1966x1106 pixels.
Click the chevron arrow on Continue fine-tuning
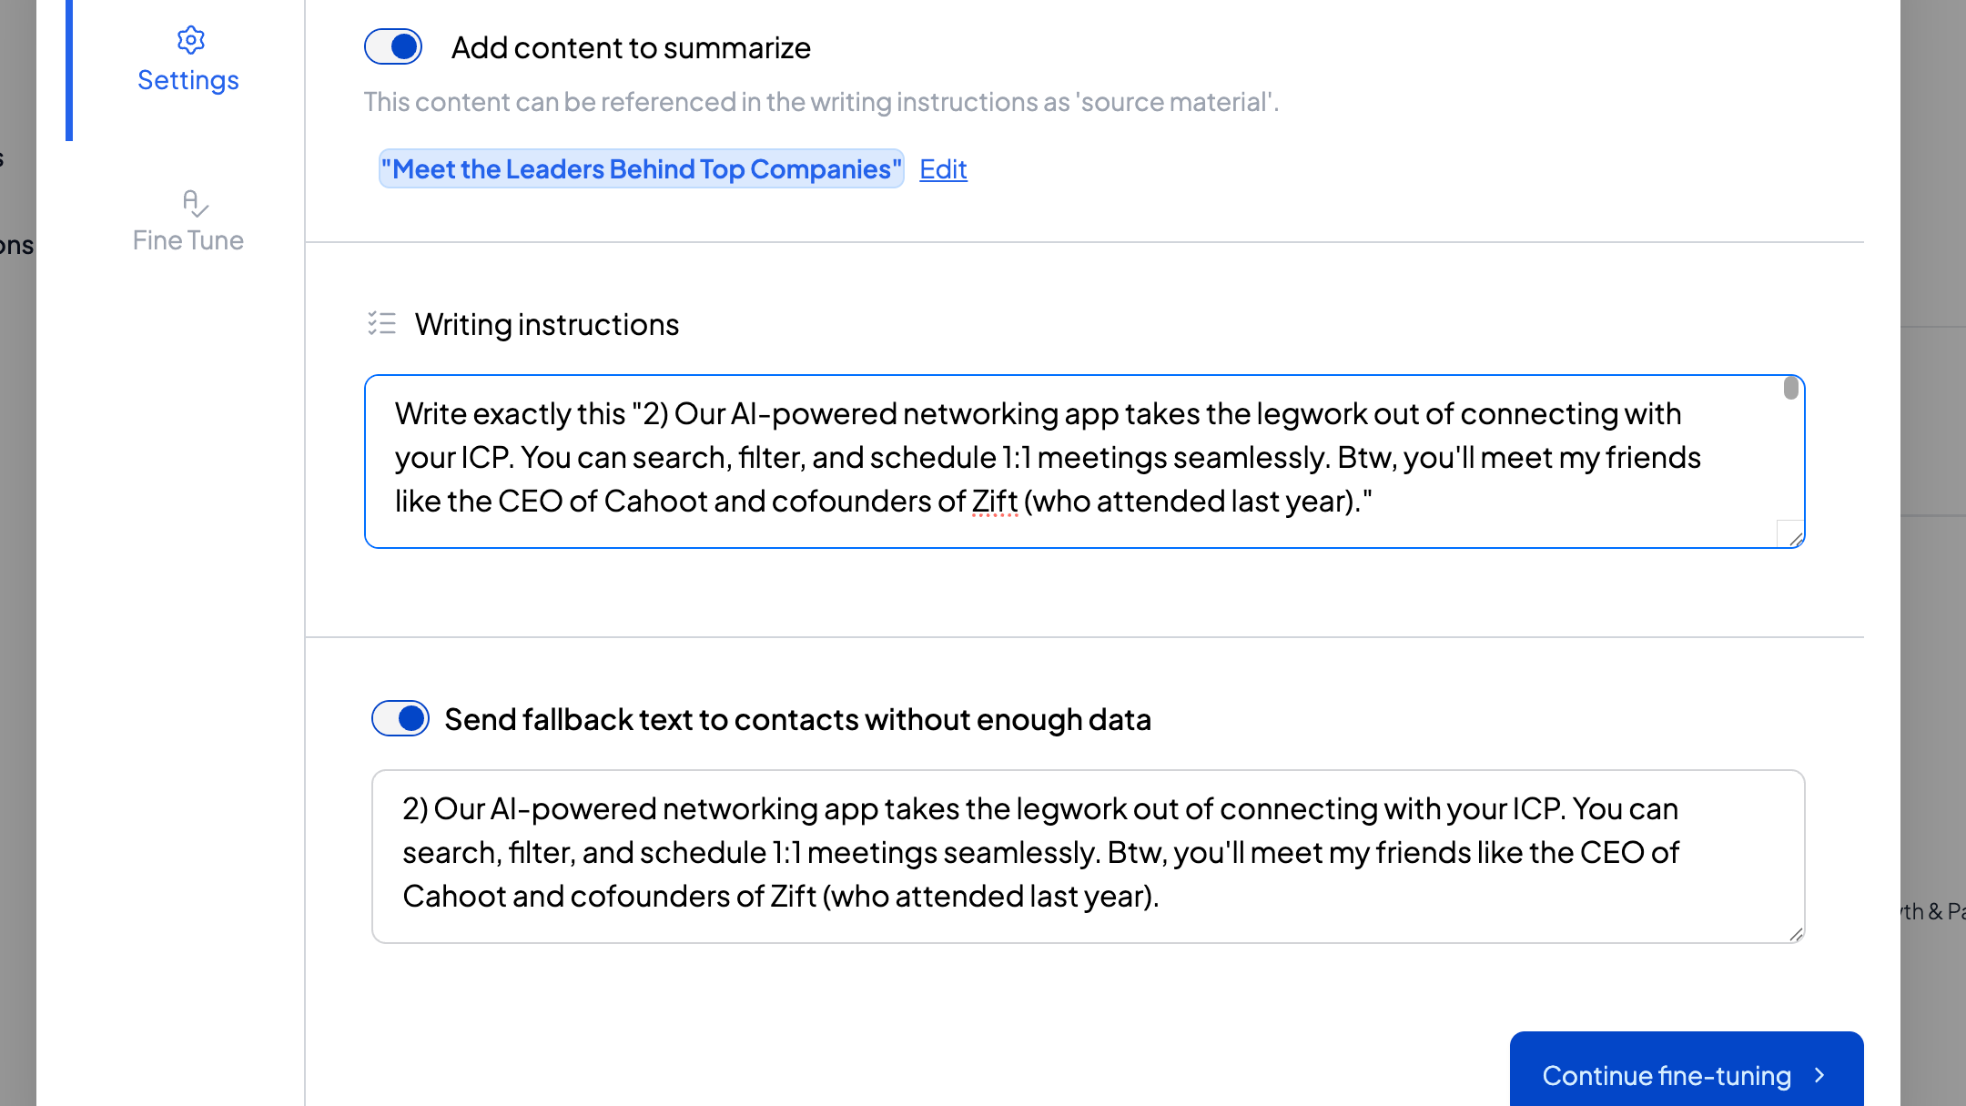pos(1819,1075)
